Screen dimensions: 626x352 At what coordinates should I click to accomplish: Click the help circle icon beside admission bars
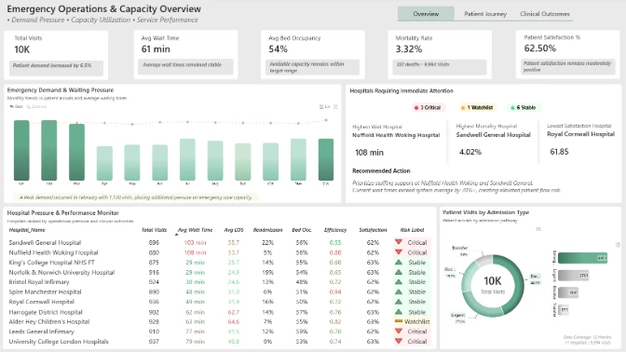(x=618, y=245)
